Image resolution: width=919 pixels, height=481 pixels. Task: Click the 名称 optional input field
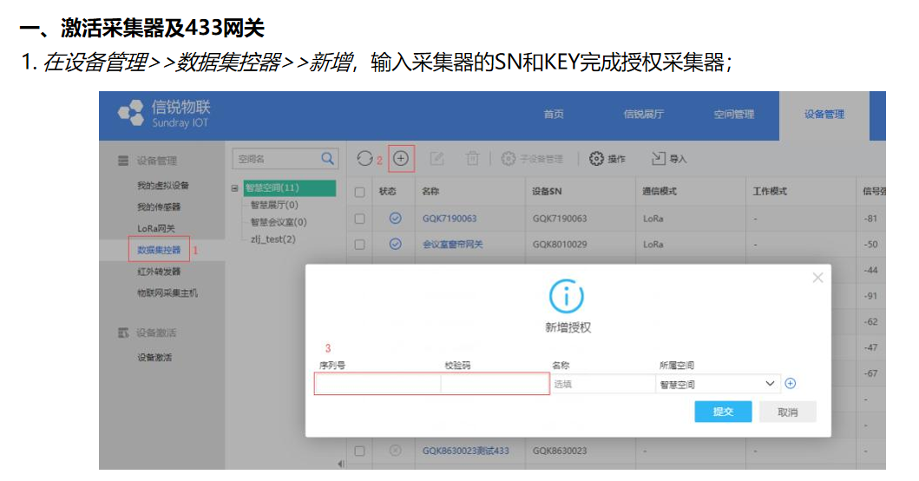[x=602, y=385]
